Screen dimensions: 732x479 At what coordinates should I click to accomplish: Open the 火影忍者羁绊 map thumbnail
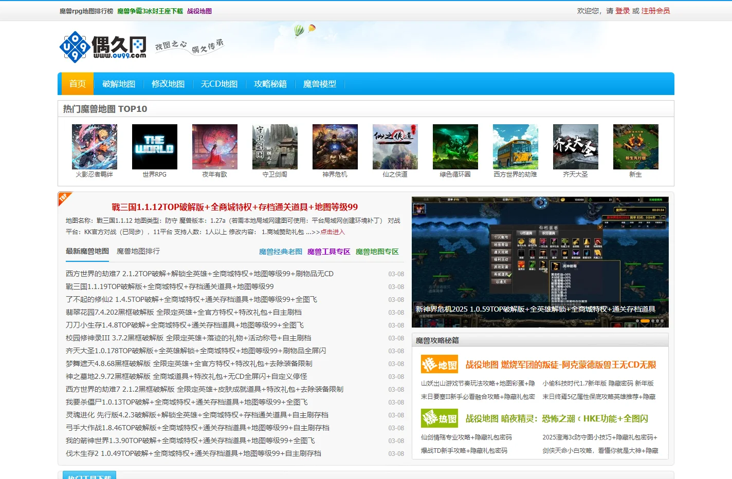[95, 147]
